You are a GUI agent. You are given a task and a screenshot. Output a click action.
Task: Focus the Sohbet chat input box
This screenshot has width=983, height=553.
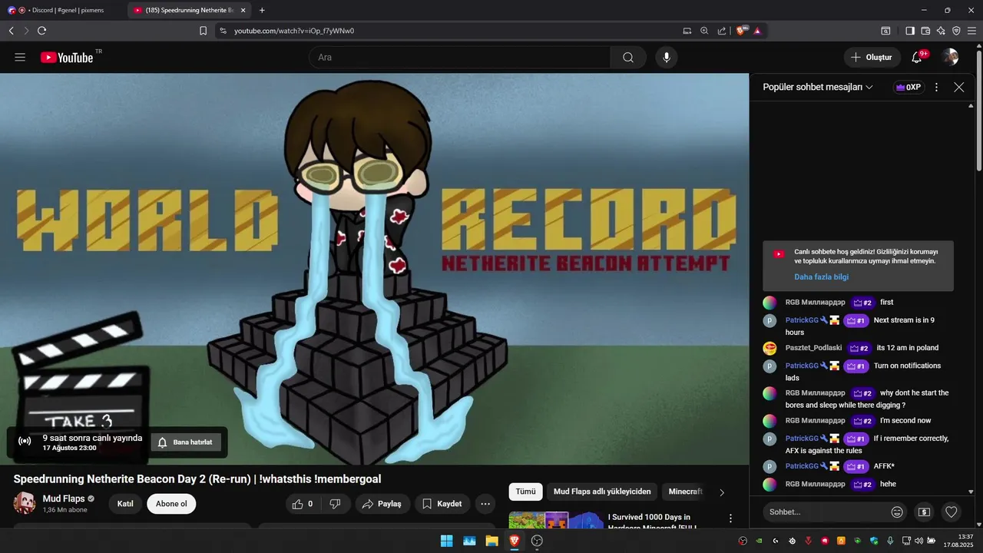[x=826, y=512]
